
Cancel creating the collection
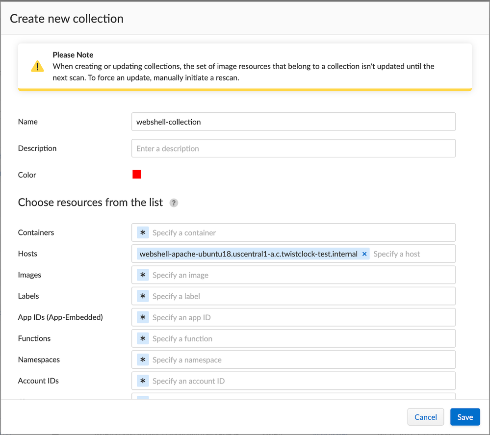[425, 417]
